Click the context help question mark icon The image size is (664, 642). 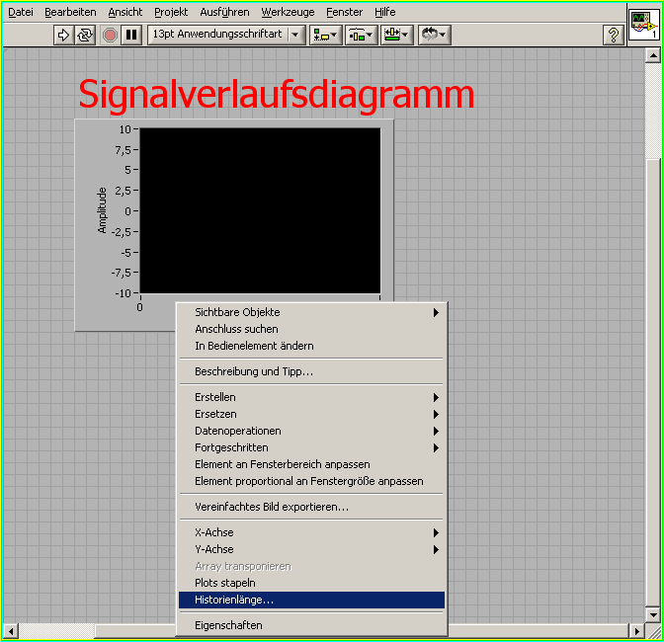pyautogui.click(x=614, y=35)
